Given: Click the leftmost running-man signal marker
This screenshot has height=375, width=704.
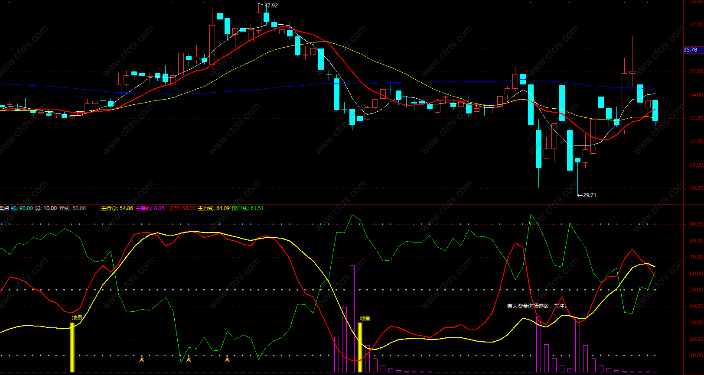Looking at the screenshot, I should pos(141,359).
